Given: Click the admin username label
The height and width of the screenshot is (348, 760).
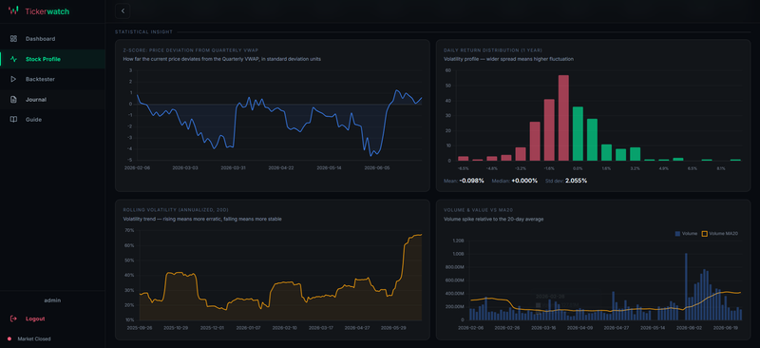Looking at the screenshot, I should point(52,300).
